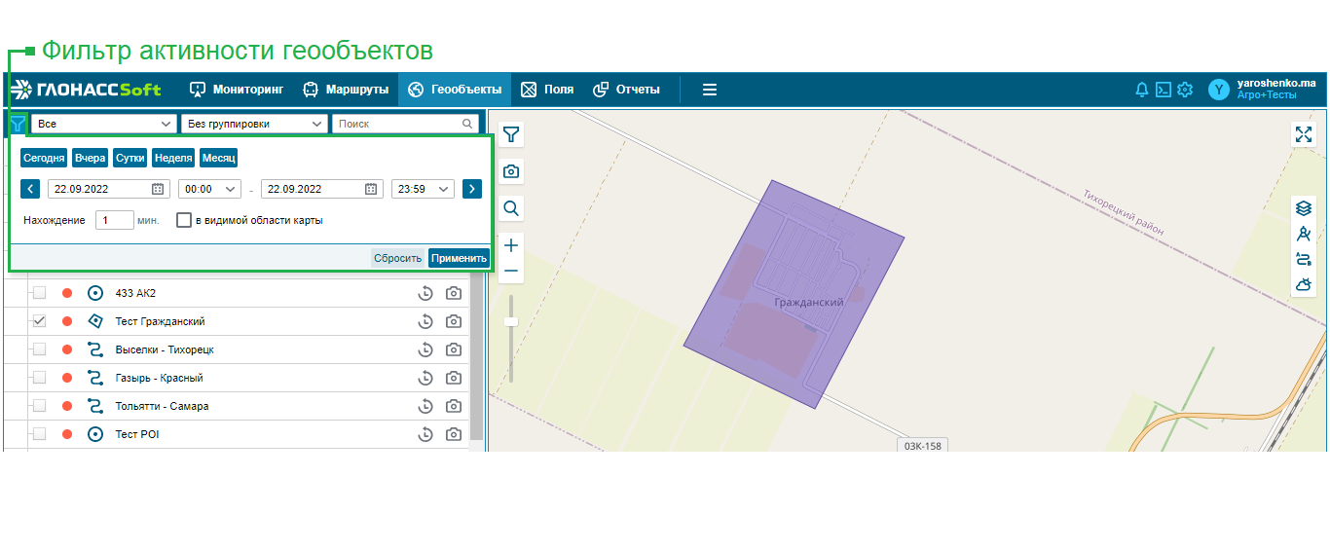Open map search magnifier tool

click(x=510, y=208)
